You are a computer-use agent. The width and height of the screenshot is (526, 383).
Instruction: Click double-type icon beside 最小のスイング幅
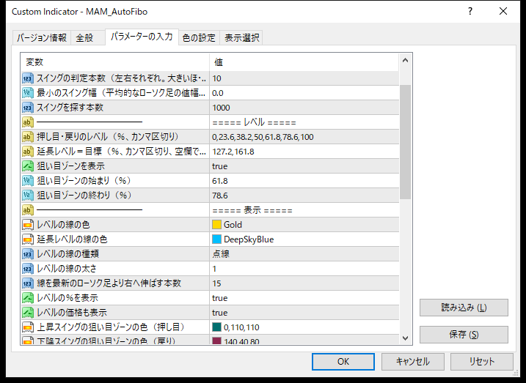coord(27,93)
